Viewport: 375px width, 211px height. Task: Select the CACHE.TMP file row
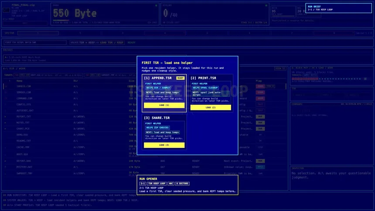point(144,147)
